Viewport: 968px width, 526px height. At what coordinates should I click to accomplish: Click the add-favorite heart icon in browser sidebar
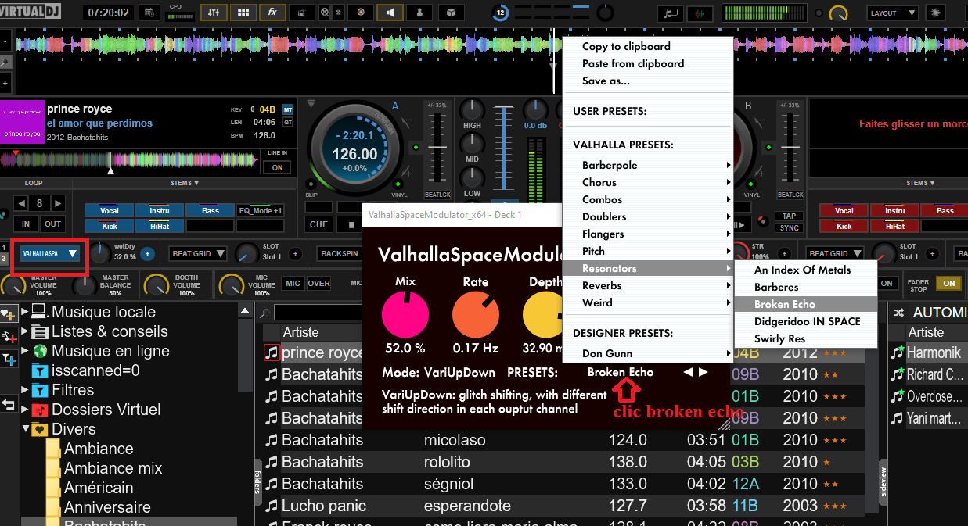[9, 313]
